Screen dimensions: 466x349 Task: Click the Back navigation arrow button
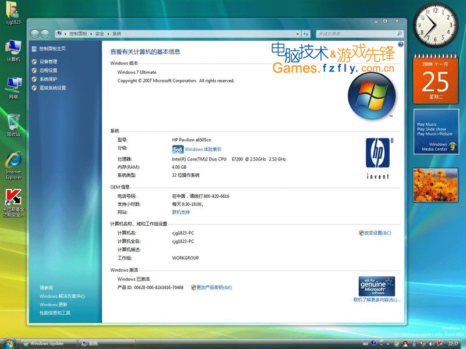[x=35, y=34]
